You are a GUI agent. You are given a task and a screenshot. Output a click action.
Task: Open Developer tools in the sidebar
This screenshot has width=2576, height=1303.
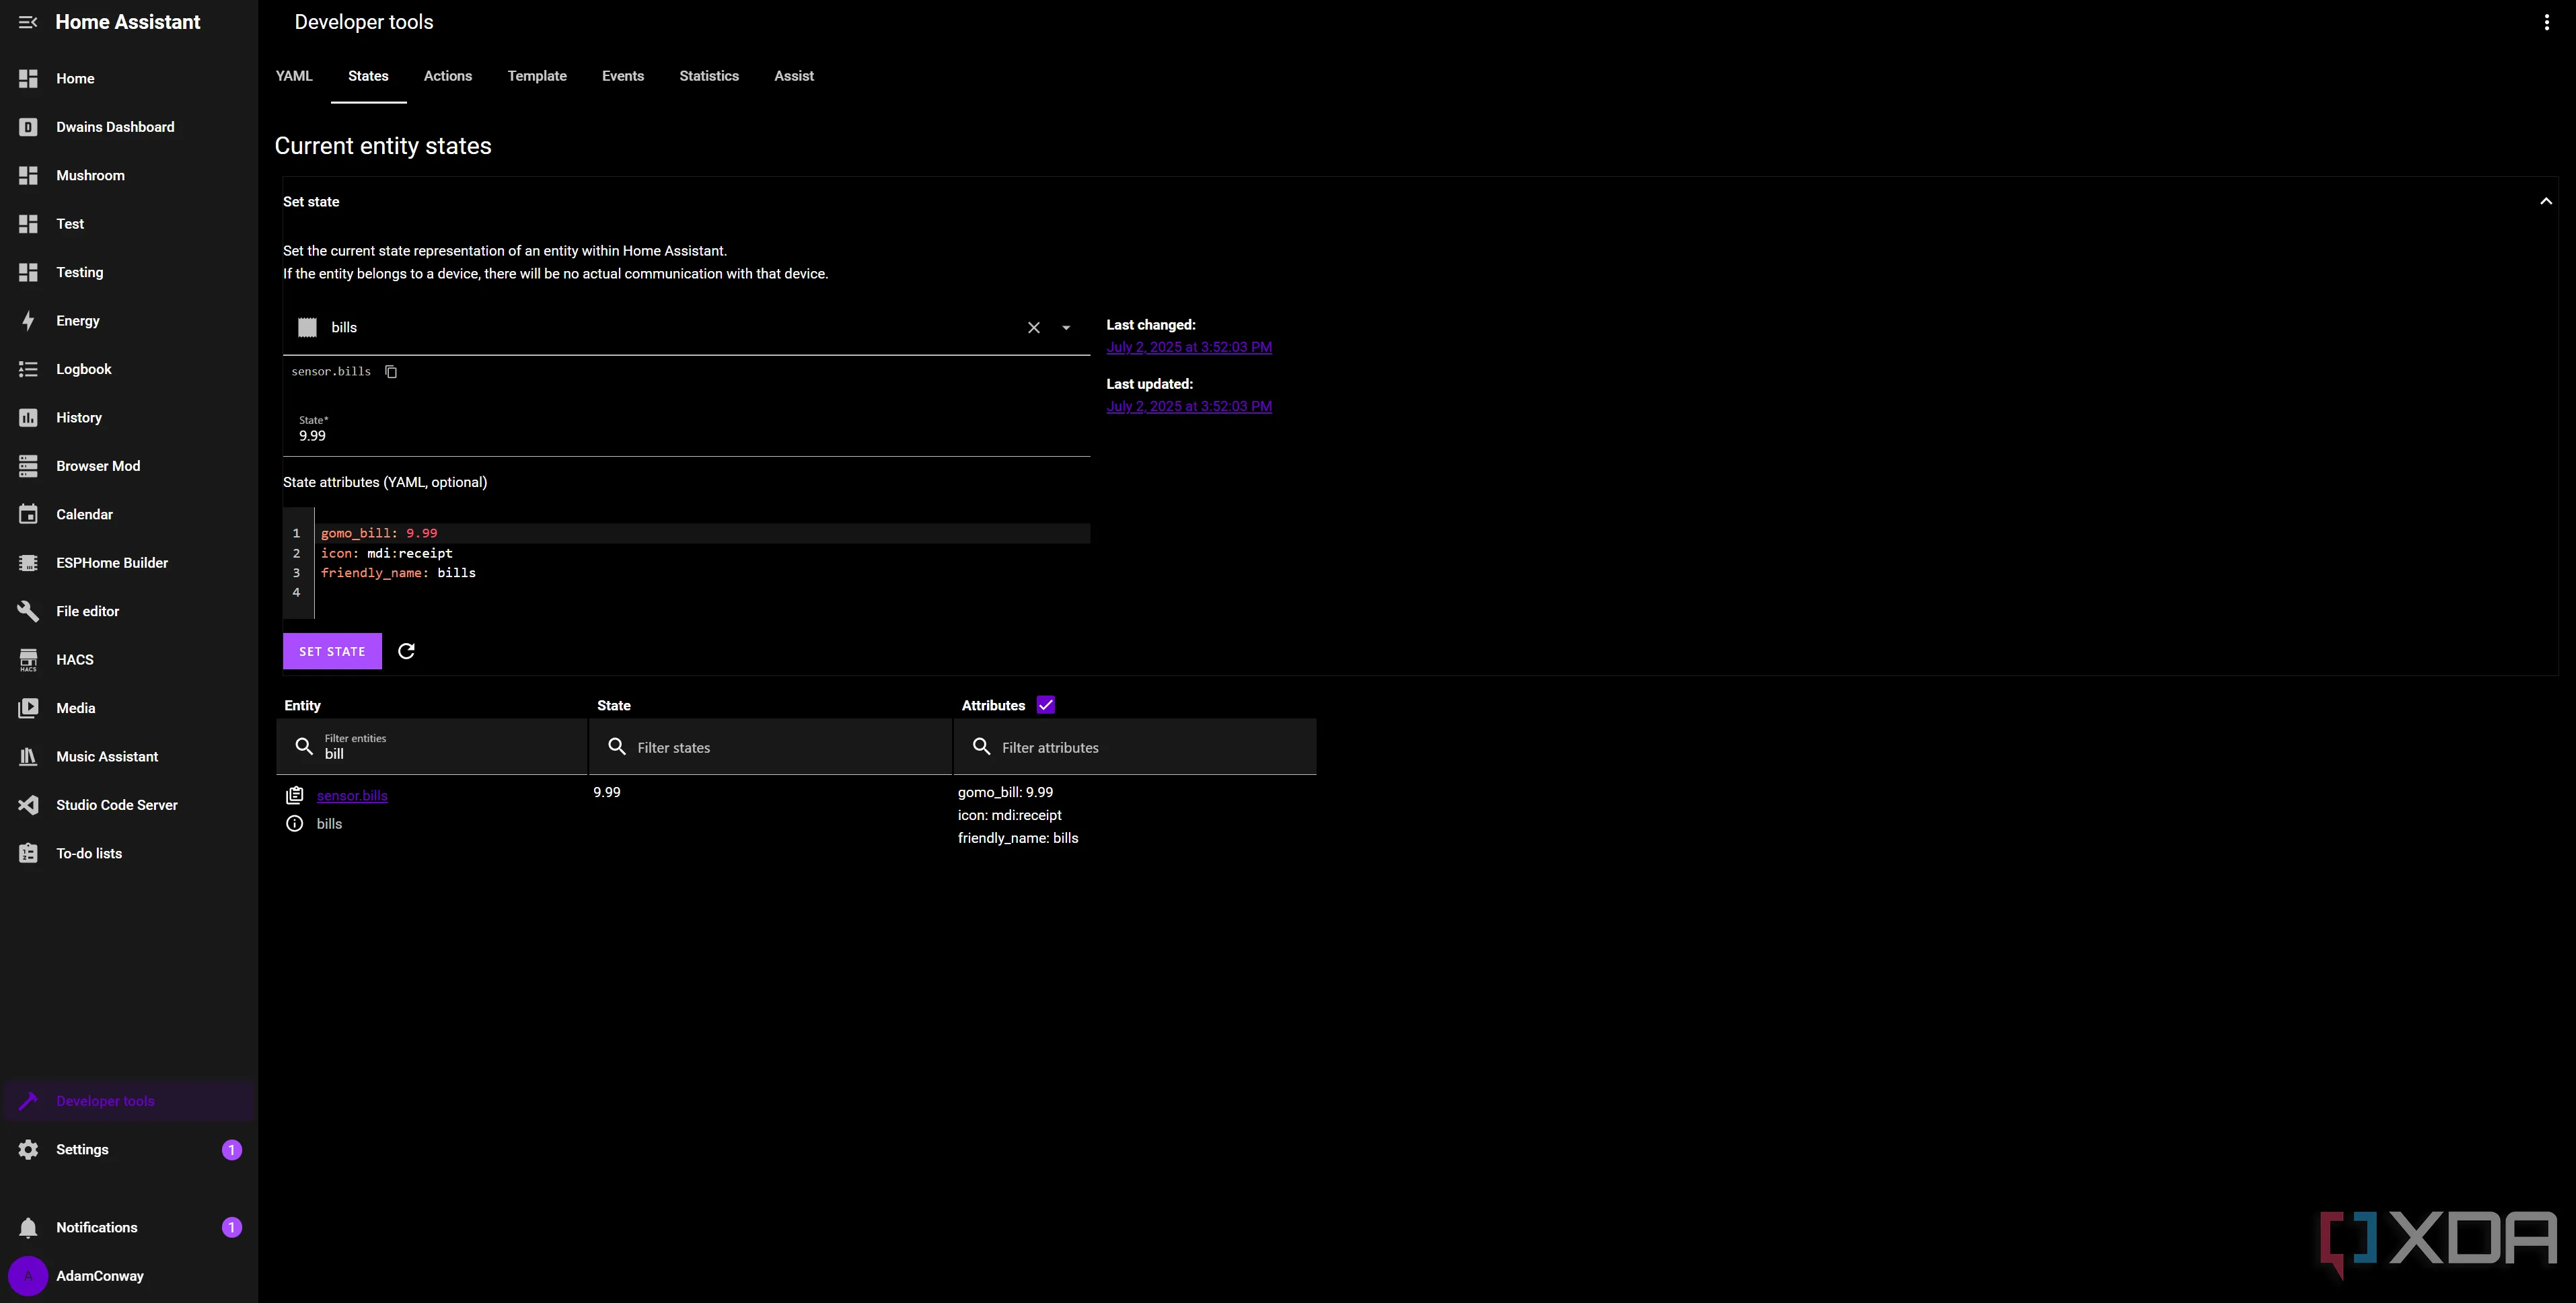[x=129, y=1101]
